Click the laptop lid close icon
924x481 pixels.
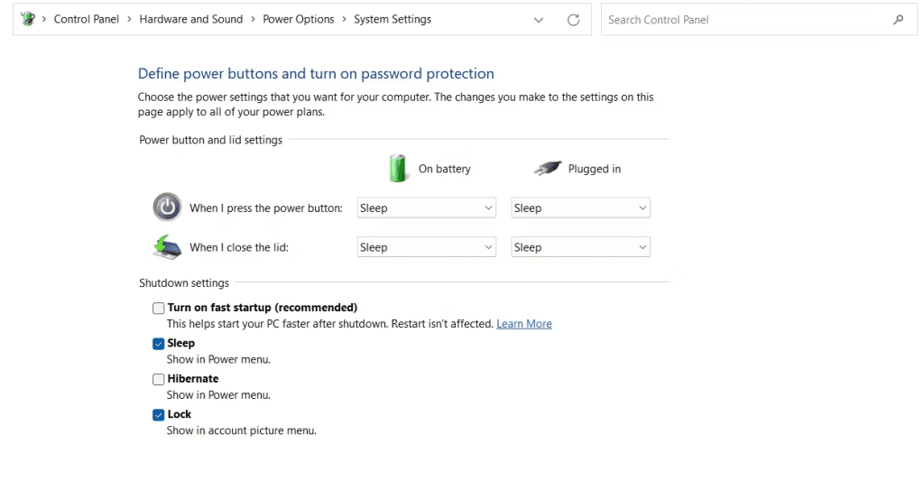click(x=166, y=246)
